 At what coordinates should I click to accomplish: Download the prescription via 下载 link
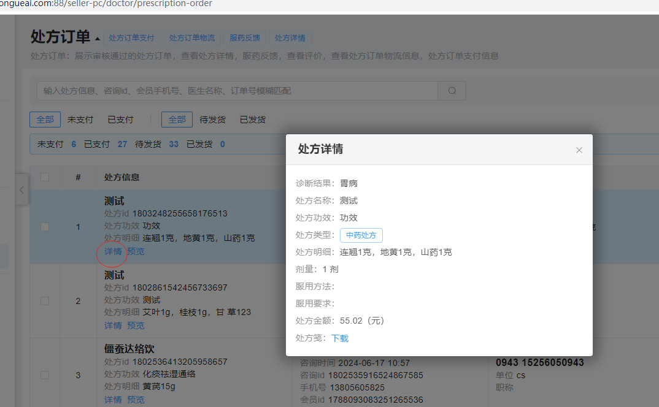[x=340, y=338]
